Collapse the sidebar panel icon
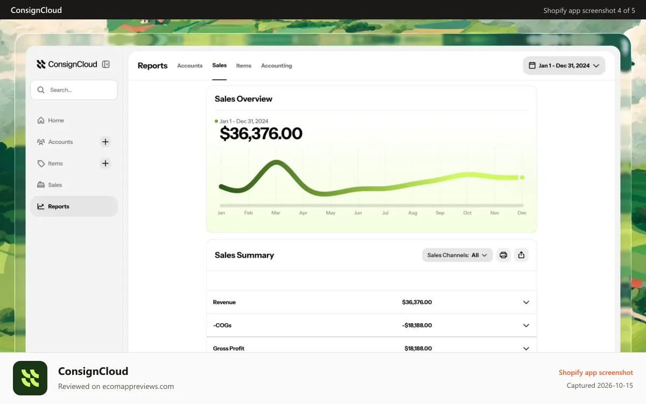Viewport: 646px width, 404px height. point(106,65)
